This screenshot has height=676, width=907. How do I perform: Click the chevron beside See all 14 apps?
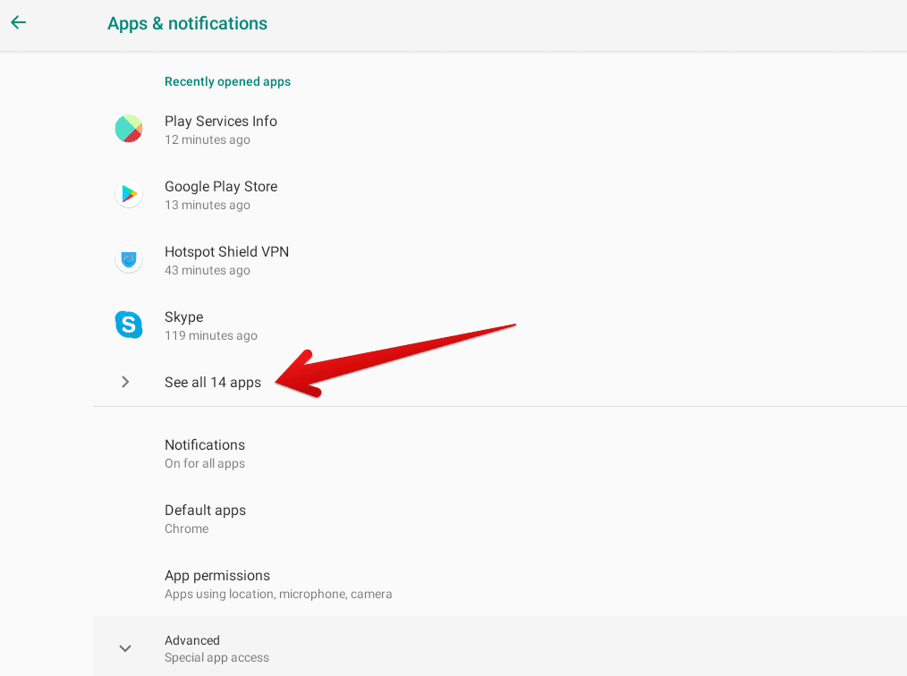125,382
